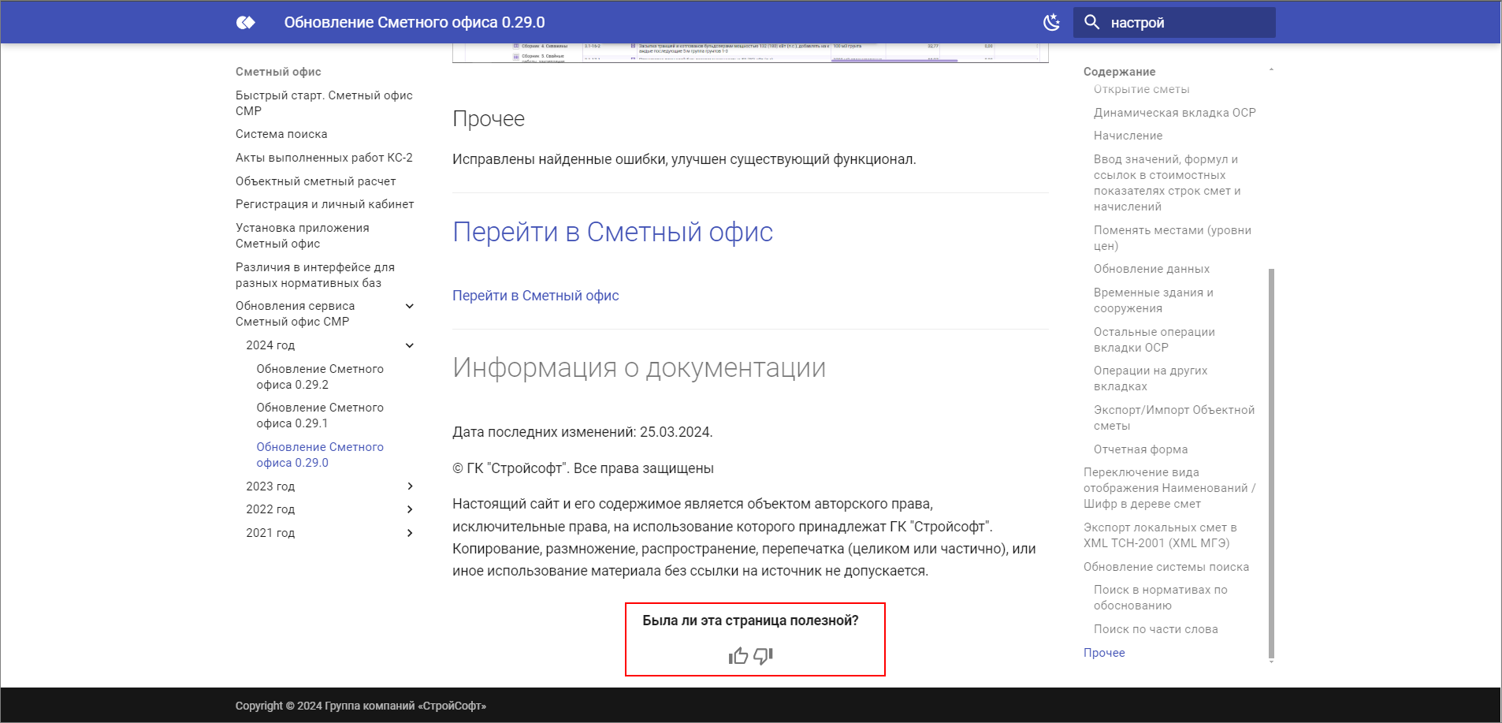Collapse the '2024 год' tree node
1502x723 pixels.
coord(410,345)
